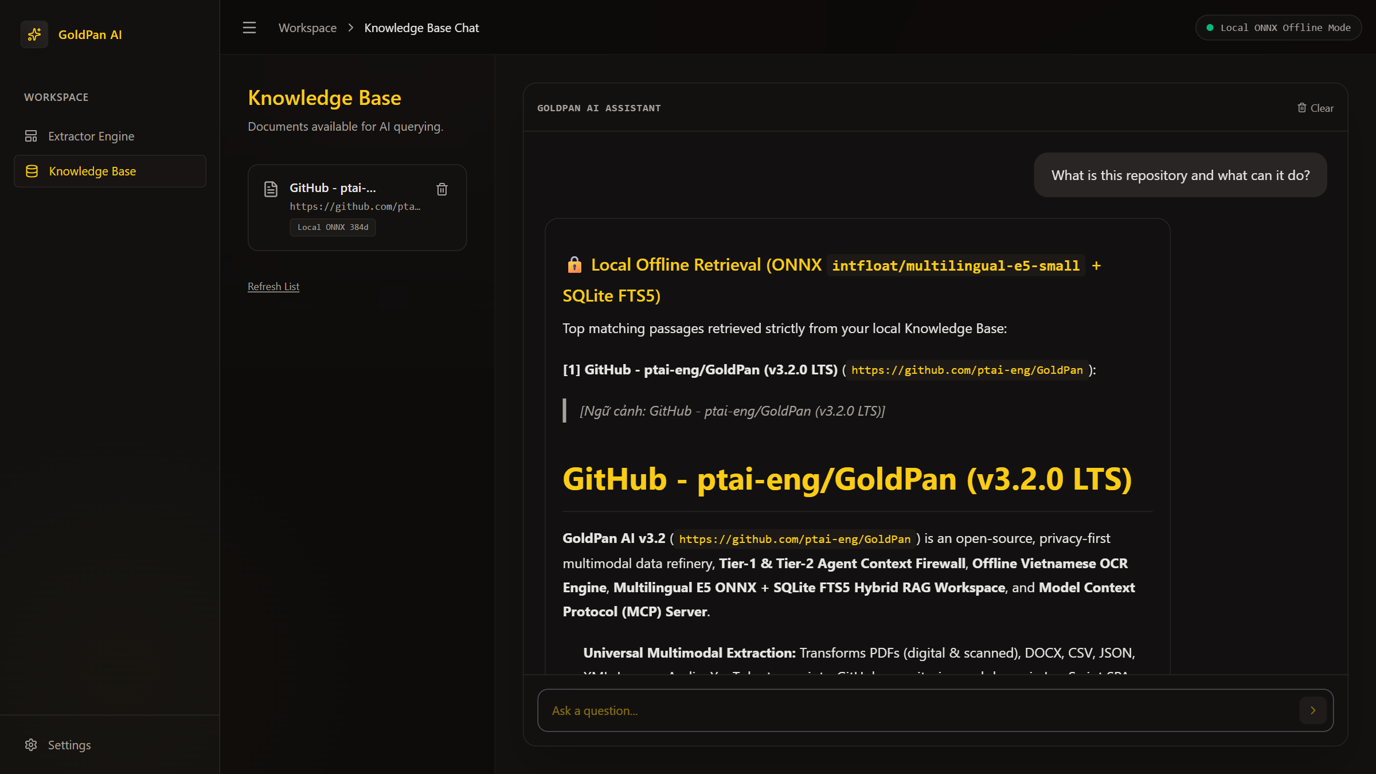Viewport: 1376px width, 774px height.
Task: Click the green online status dot
Action: (x=1210, y=28)
